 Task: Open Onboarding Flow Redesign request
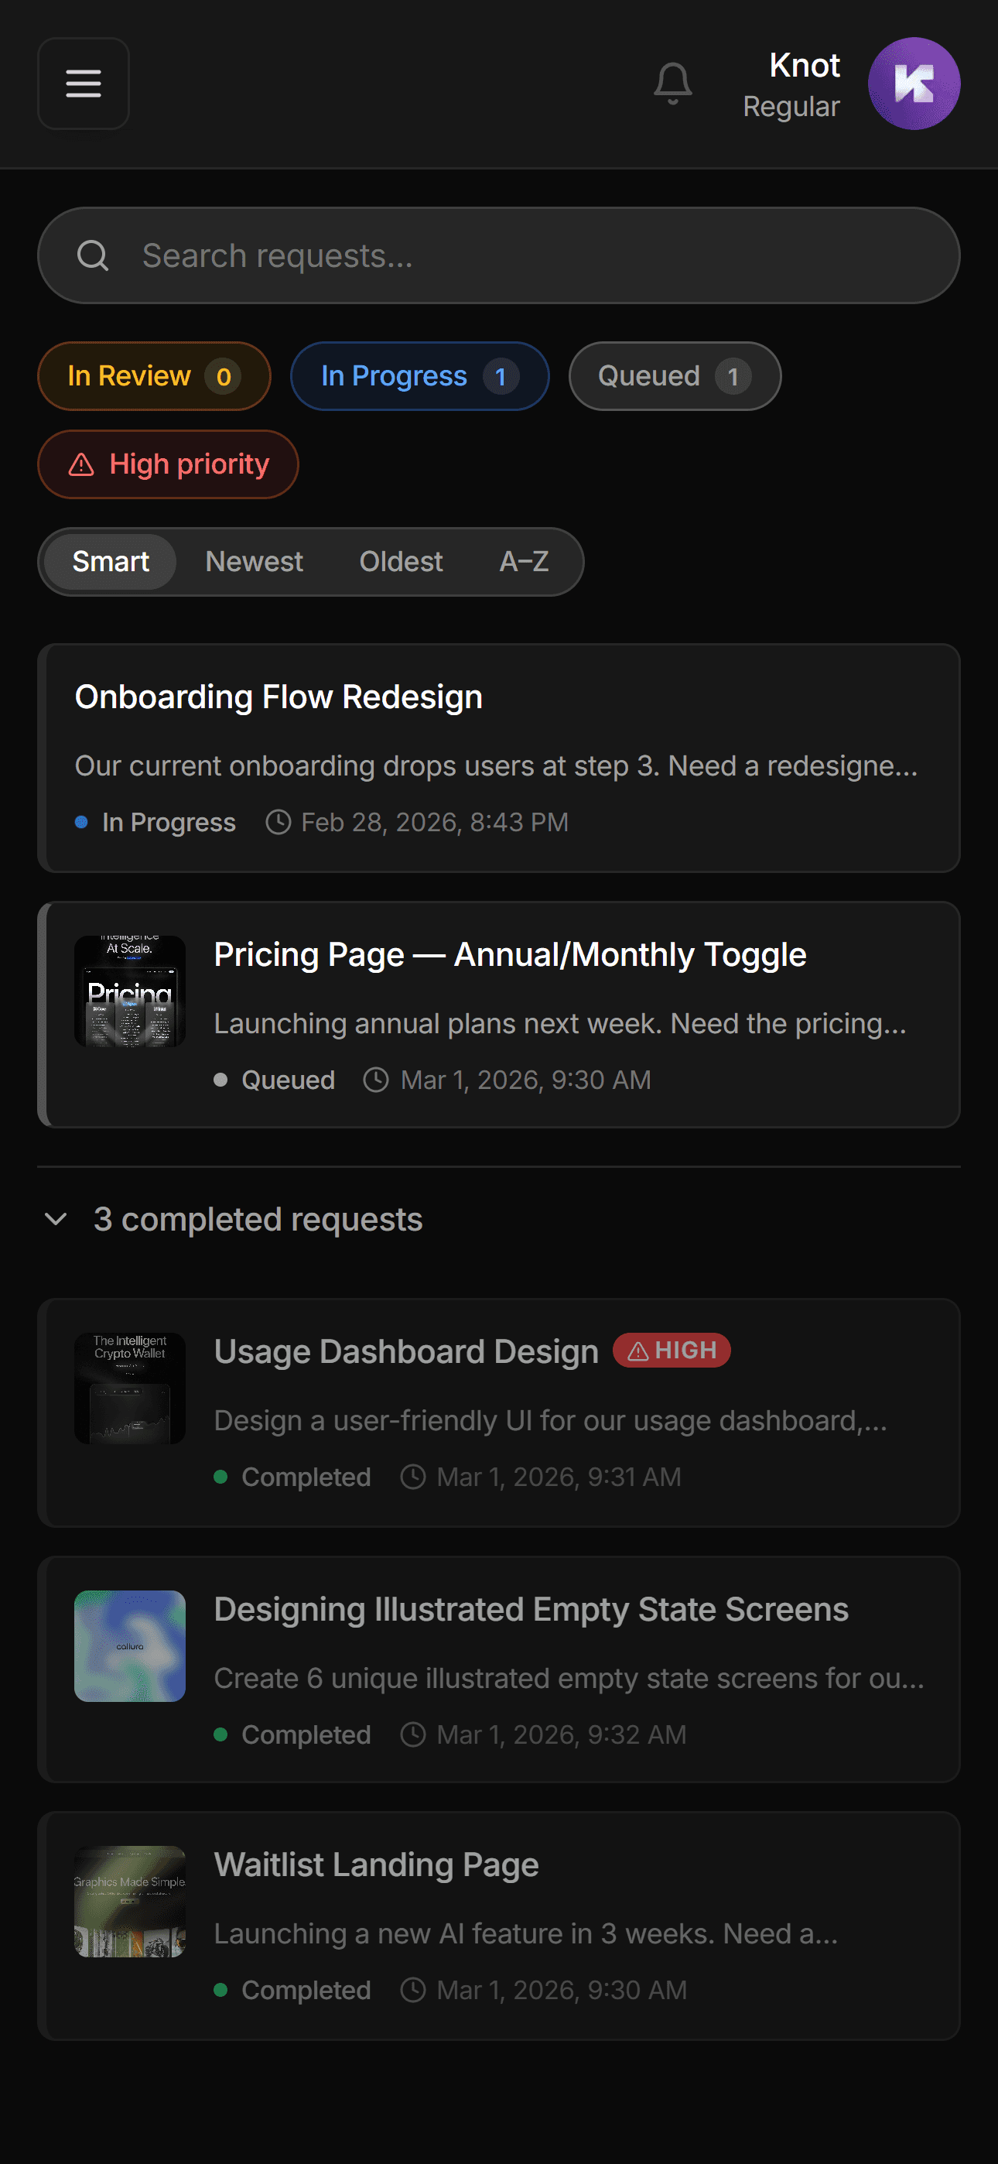click(499, 758)
